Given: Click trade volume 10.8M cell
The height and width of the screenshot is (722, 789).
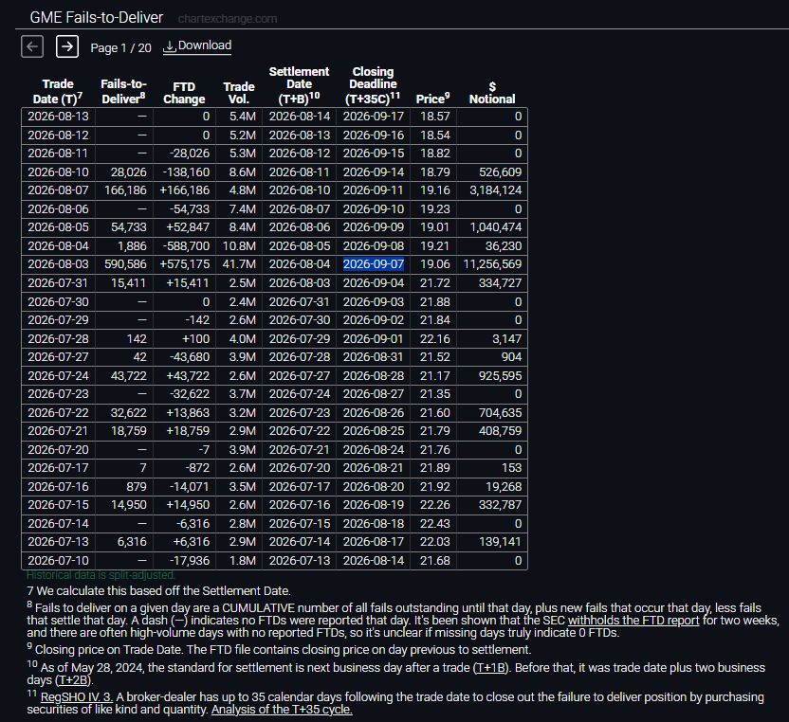Looking at the screenshot, I should click(x=239, y=246).
